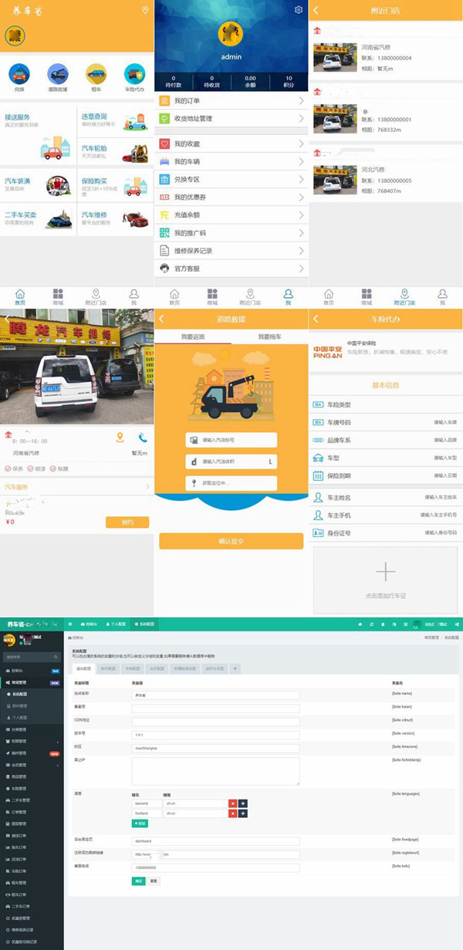This screenshot has height=950, width=463.
Task: Go back from the 车险代办 page
Action: click(316, 319)
